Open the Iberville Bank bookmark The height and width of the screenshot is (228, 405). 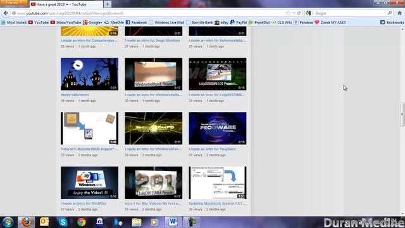[200, 23]
